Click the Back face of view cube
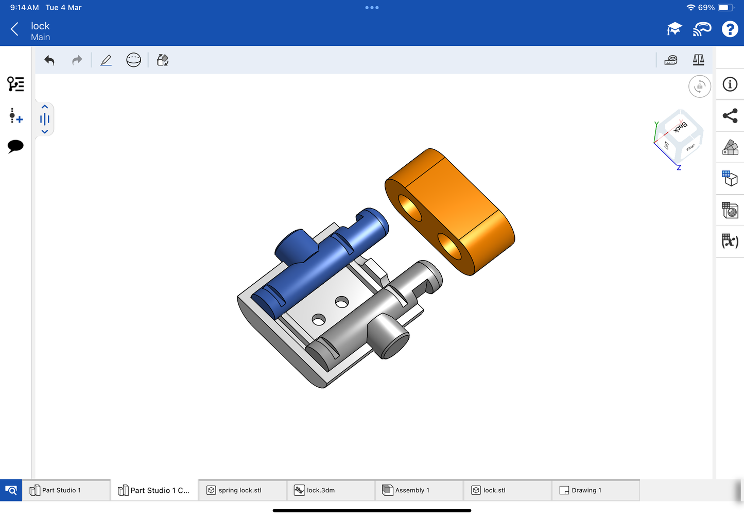744x517 pixels. coord(680,126)
